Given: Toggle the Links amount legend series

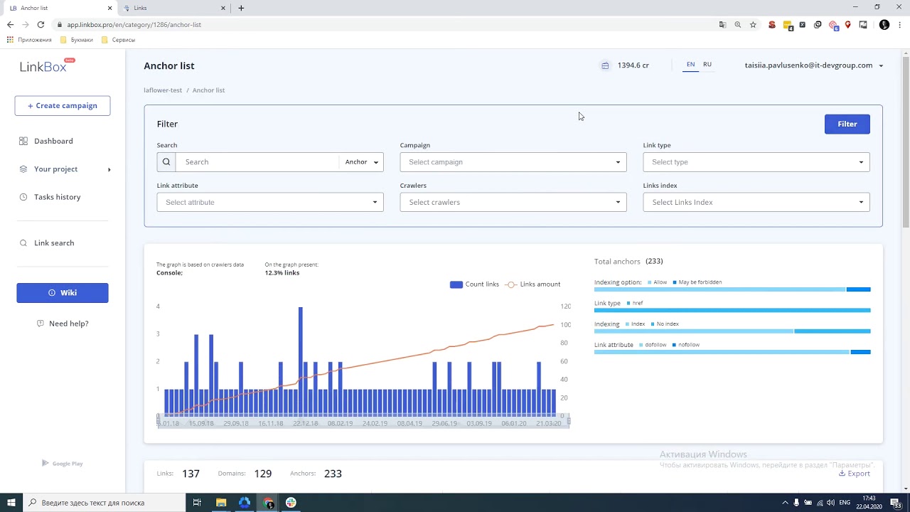Looking at the screenshot, I should [532, 284].
